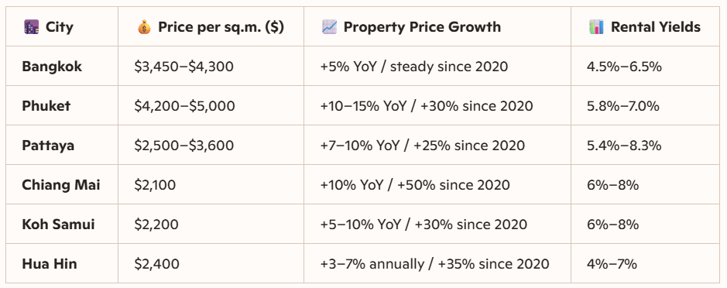
Task: Click the Koh Samui row label
Action: click(58, 225)
